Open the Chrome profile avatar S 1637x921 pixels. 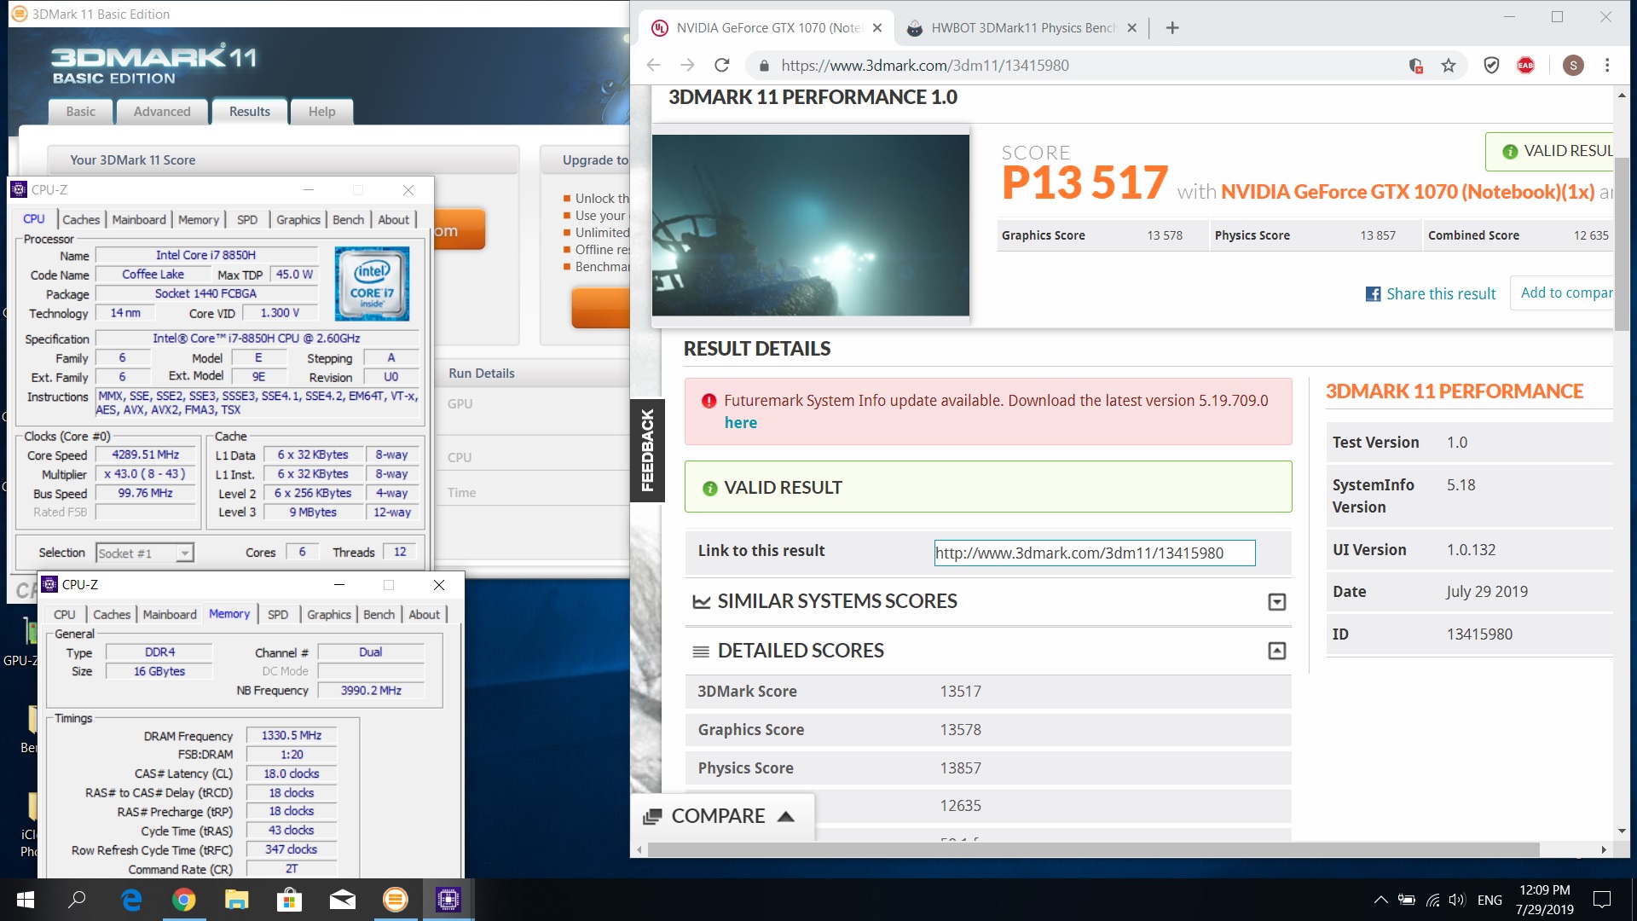(x=1573, y=65)
